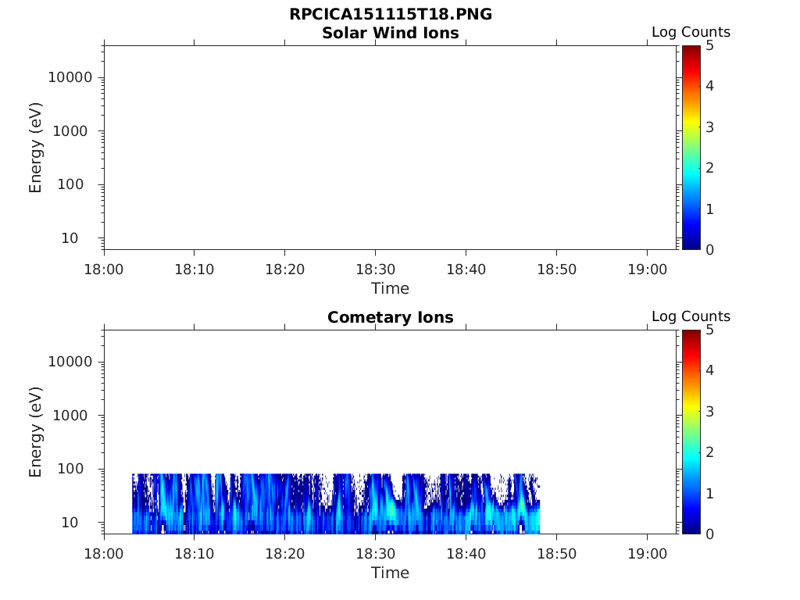Click the 19:00 tick label on the top plot
The width and height of the screenshot is (800, 600).
648,270
